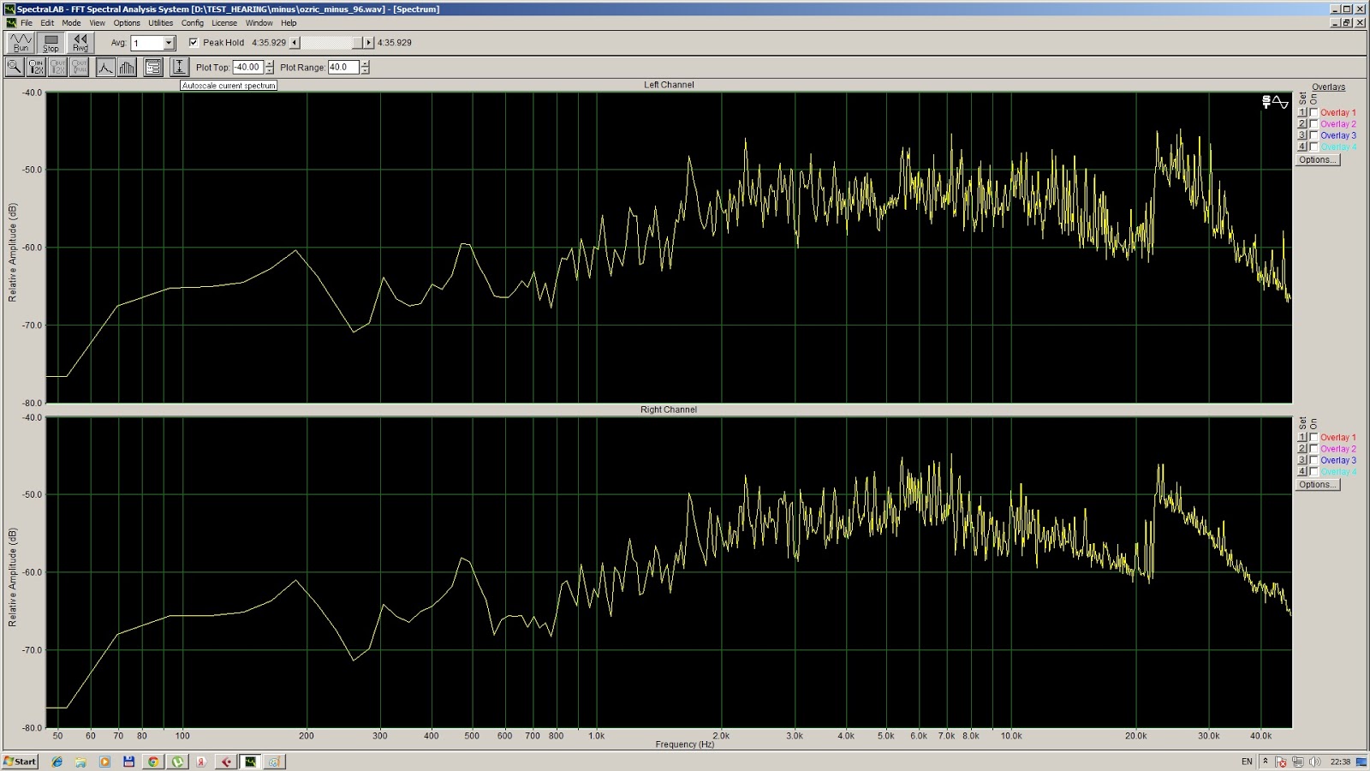Toggle the Peak Hold checkbox

coord(194,42)
